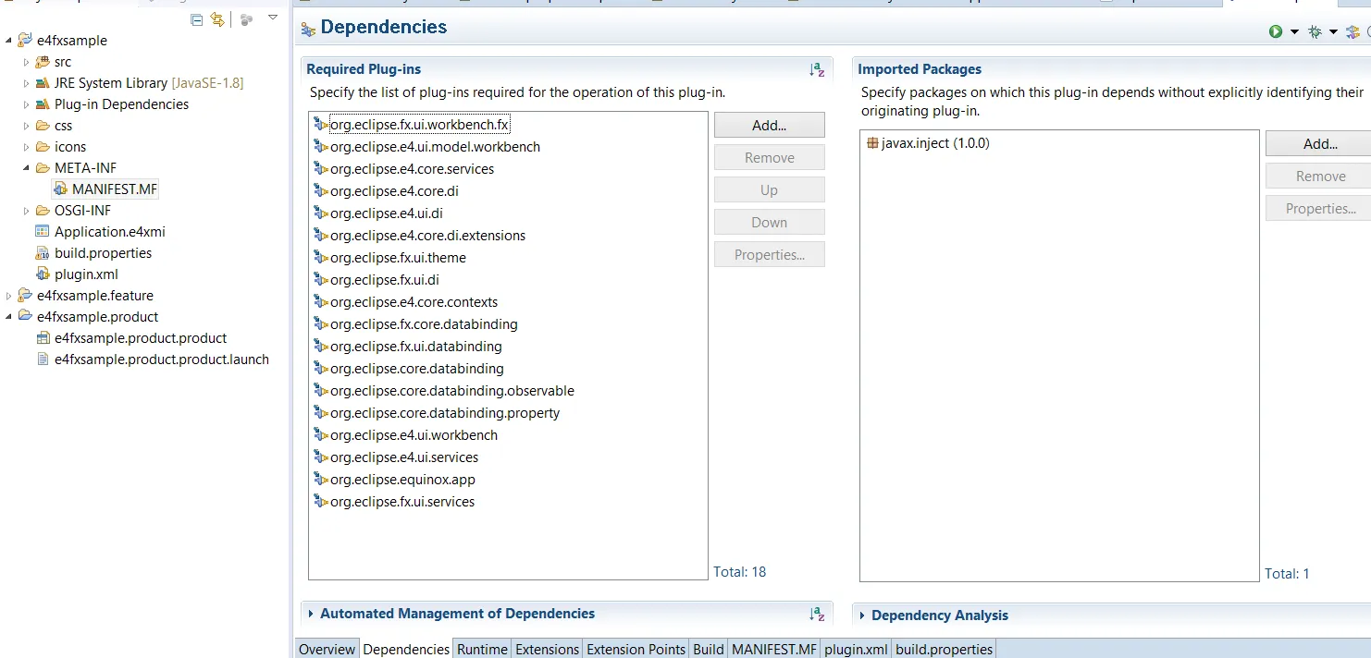Open the Debug dropdown arrow

(1333, 32)
